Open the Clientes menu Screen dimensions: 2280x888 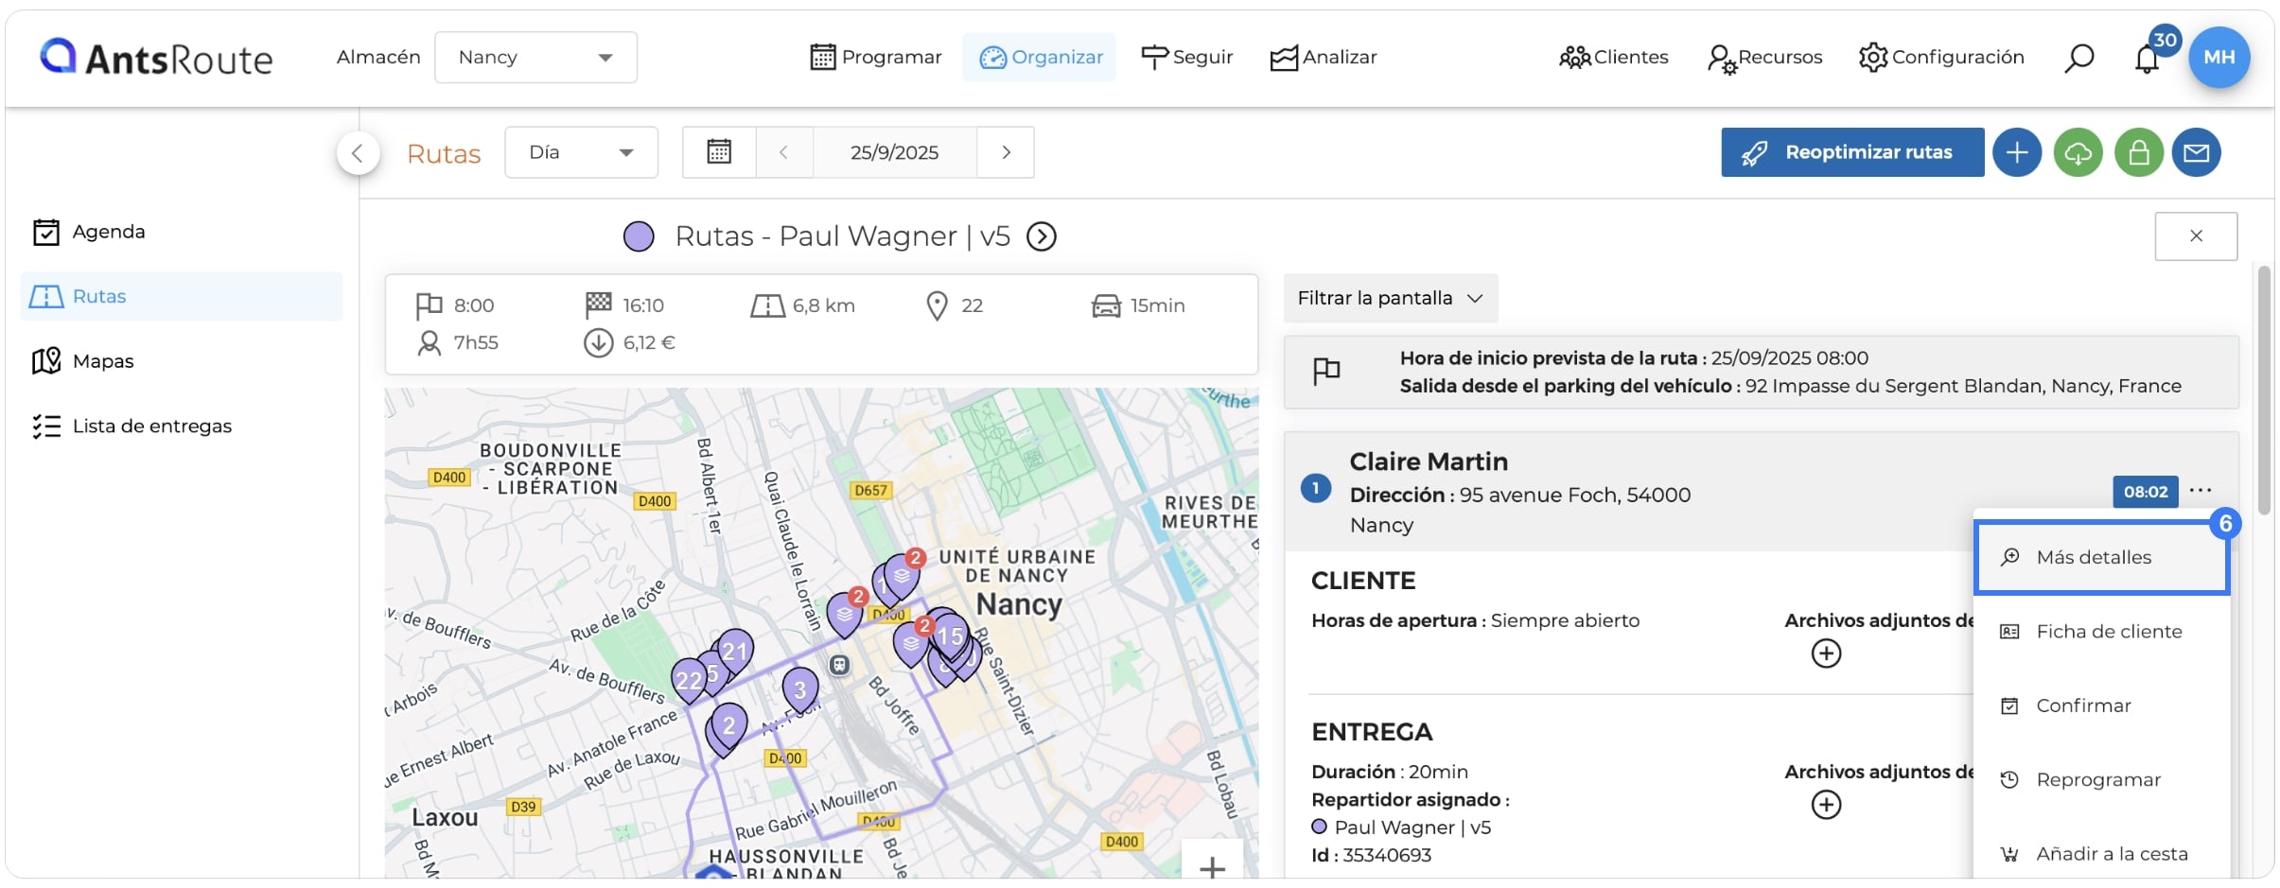click(x=1613, y=58)
